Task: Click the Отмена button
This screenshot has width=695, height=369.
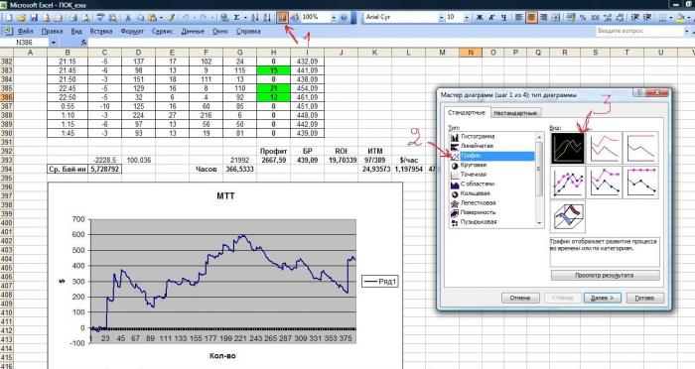Action: 520,298
